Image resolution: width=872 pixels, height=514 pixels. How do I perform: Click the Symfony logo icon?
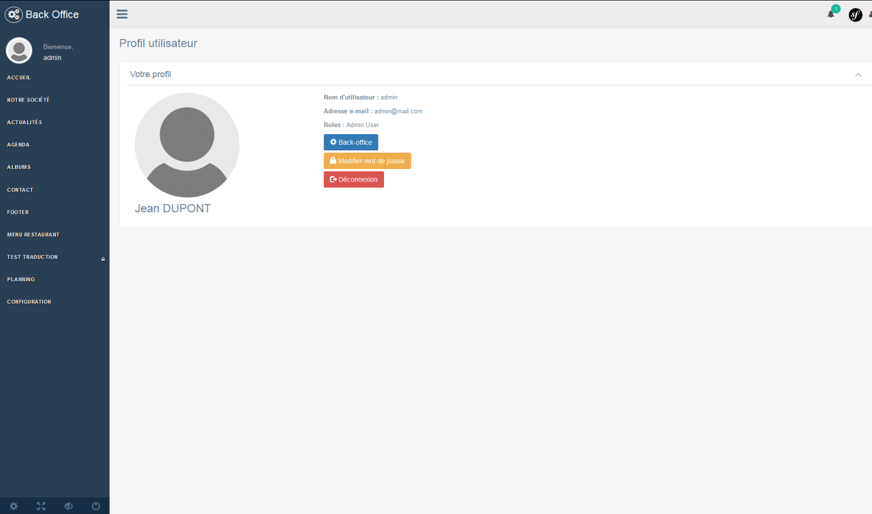click(x=855, y=15)
